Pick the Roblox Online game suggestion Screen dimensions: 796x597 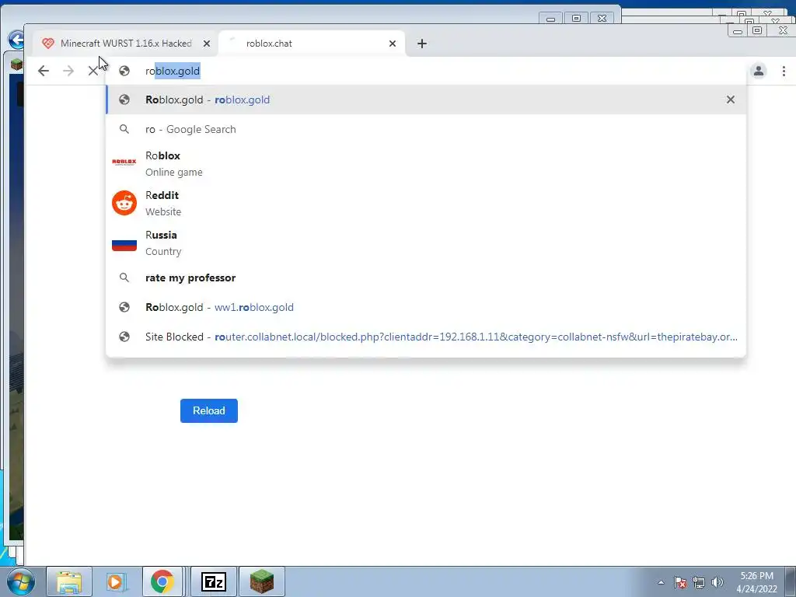[425, 163]
